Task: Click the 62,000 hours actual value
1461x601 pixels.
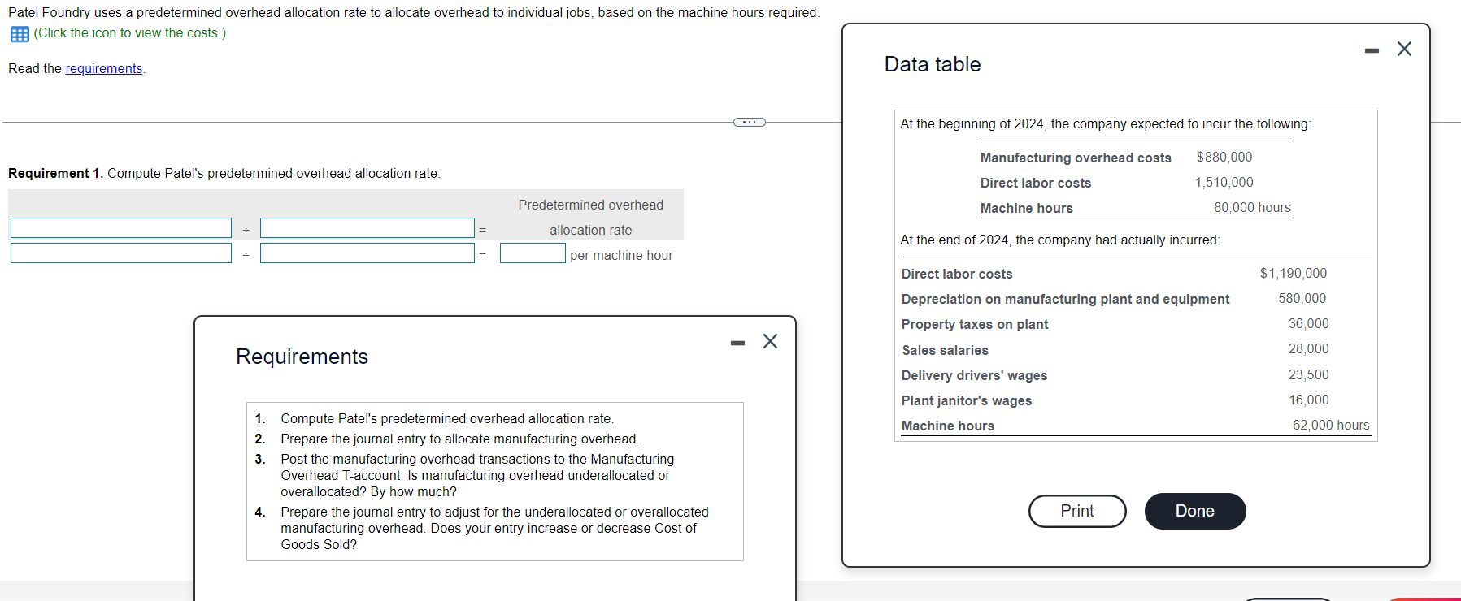Action: pyautogui.click(x=1331, y=426)
